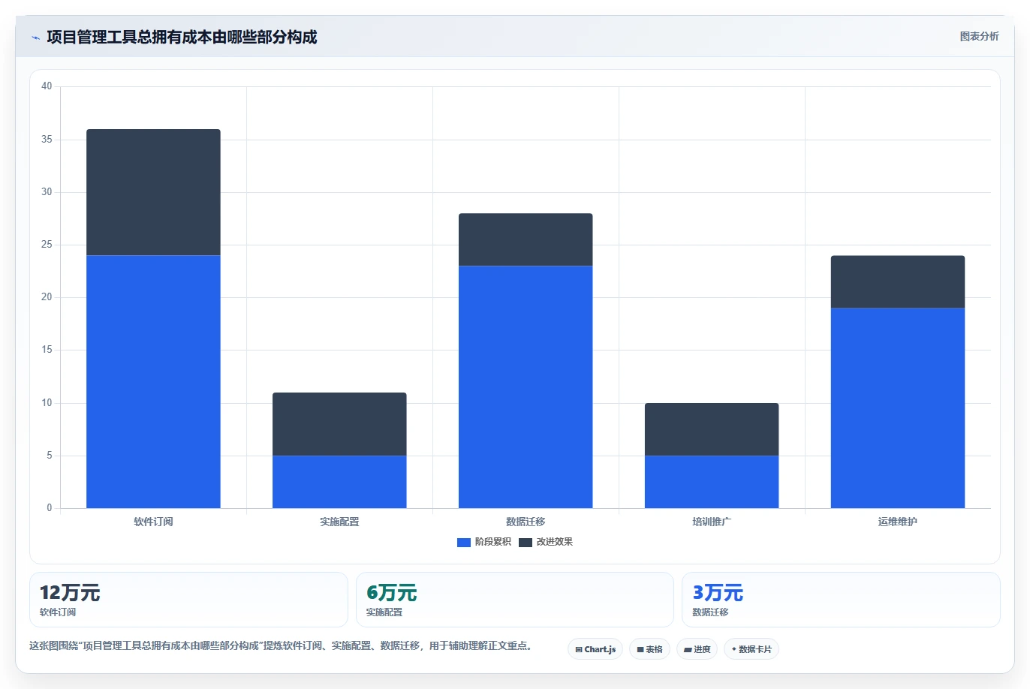Screen dimensions: 1030x689
Task: Click the y-axis value 35
Action: pyautogui.click(x=47, y=140)
